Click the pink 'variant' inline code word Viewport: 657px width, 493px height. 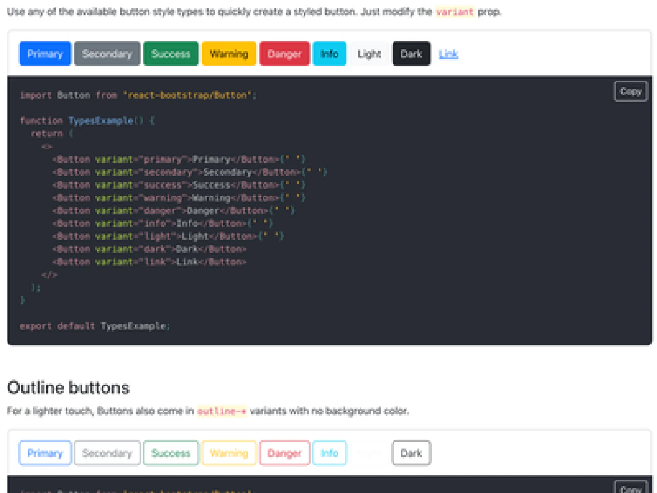click(455, 12)
